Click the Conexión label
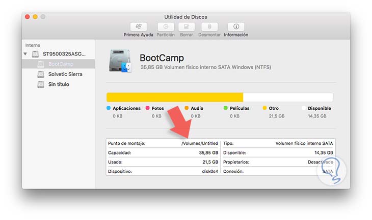 point(233,171)
